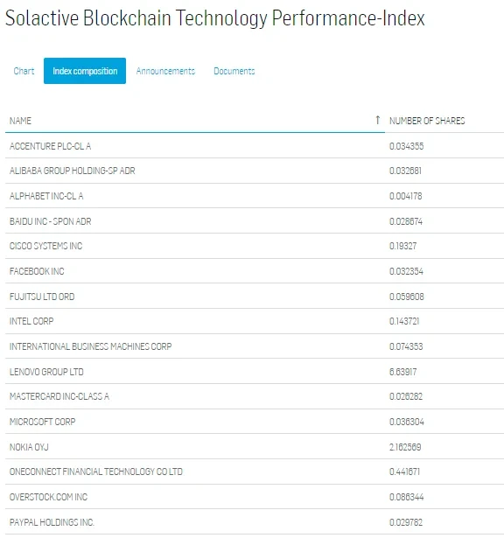Select the Index composition tab
Image resolution: width=504 pixels, height=538 pixels.
85,71
